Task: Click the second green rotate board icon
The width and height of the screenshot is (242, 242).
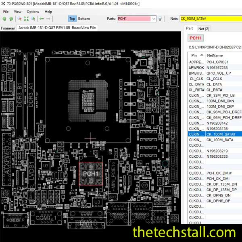Action: (x=11, y=19)
